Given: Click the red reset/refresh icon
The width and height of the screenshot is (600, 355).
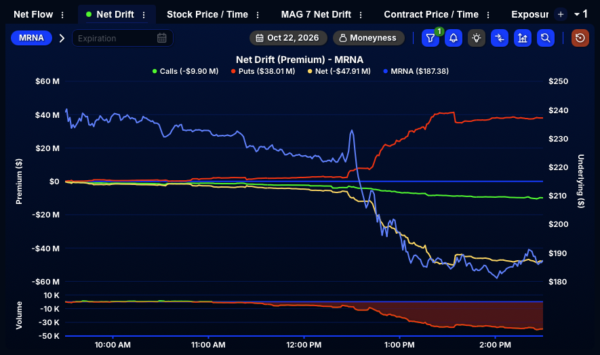Looking at the screenshot, I should point(580,38).
